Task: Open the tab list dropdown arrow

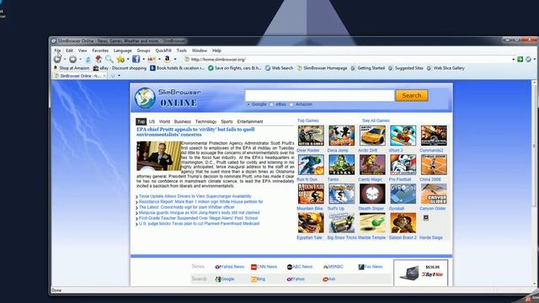Action: tap(120, 76)
